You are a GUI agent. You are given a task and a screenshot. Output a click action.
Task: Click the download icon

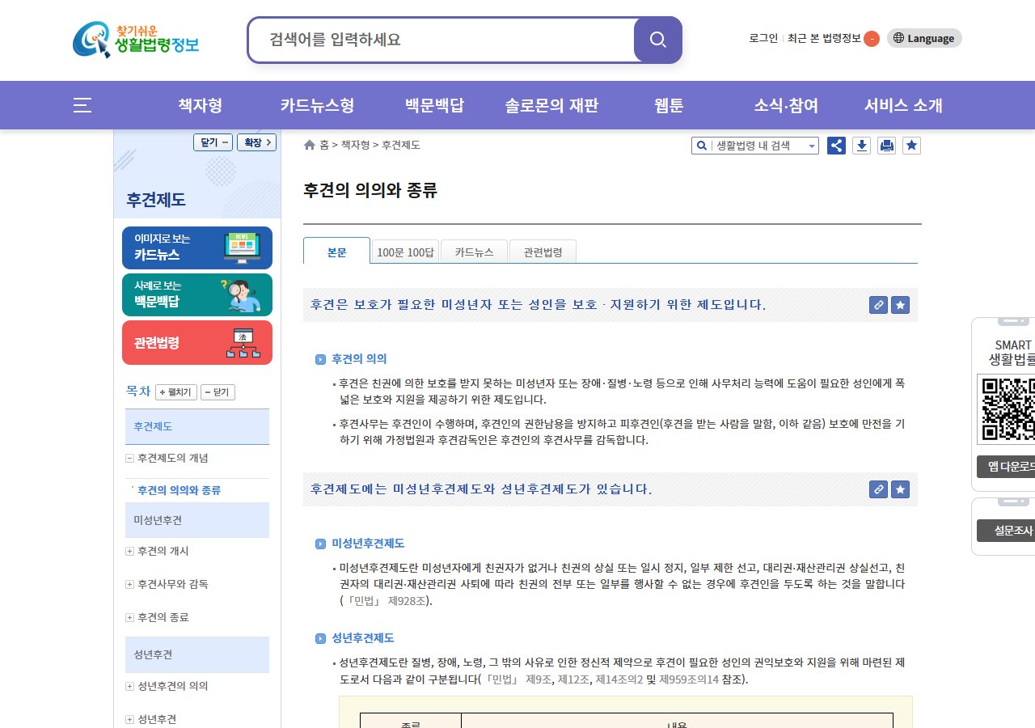tap(862, 146)
